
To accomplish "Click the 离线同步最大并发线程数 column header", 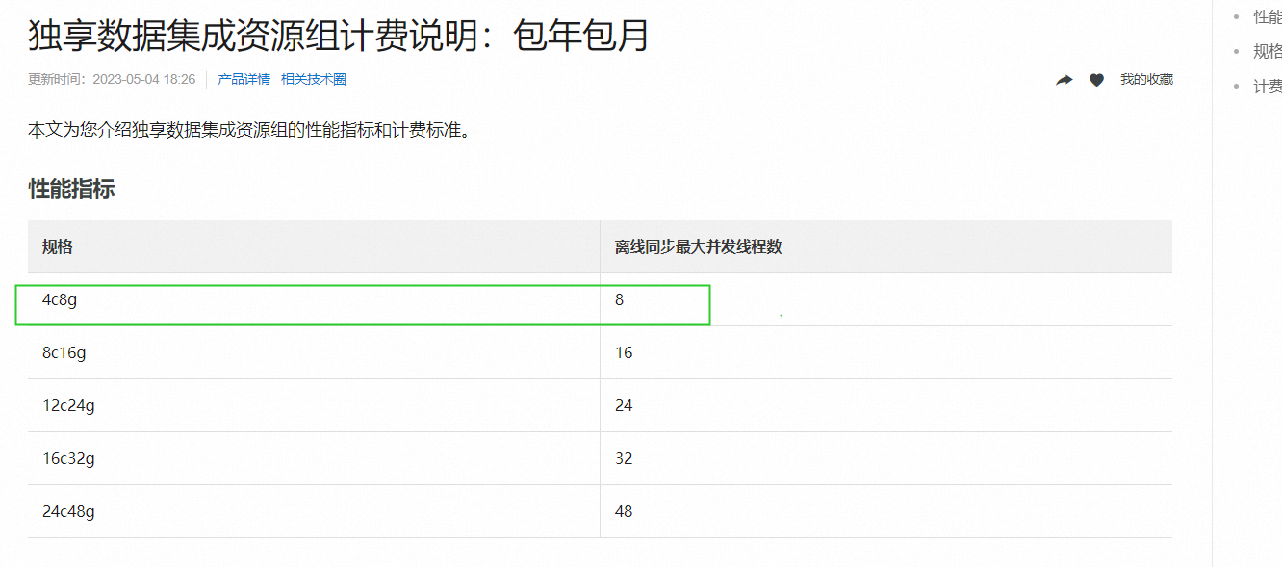I will tap(698, 246).
